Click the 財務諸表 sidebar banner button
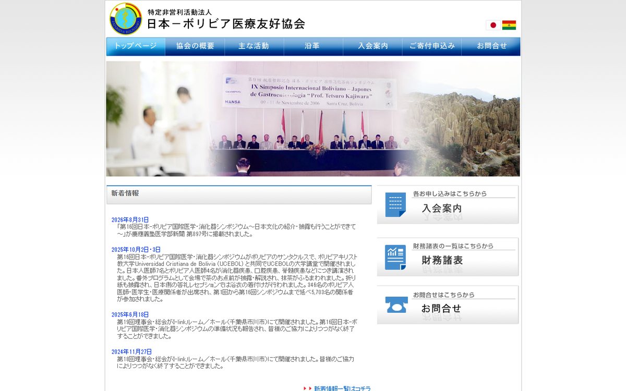Viewport: 626px width, 391px height. point(448,257)
